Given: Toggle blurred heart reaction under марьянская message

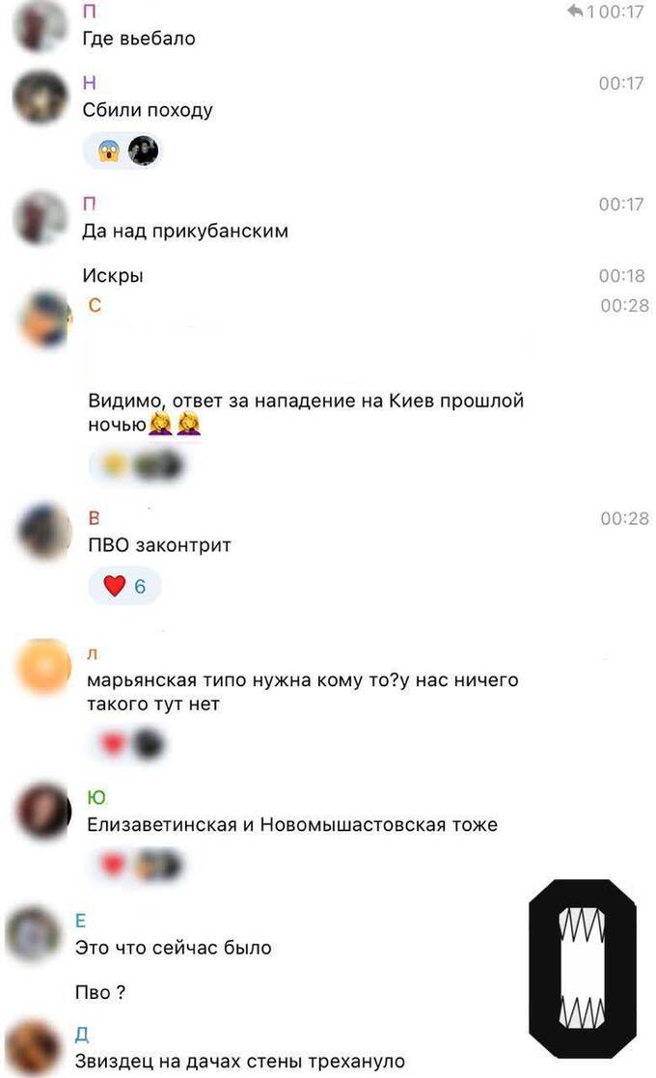Looking at the screenshot, I should click(x=113, y=743).
